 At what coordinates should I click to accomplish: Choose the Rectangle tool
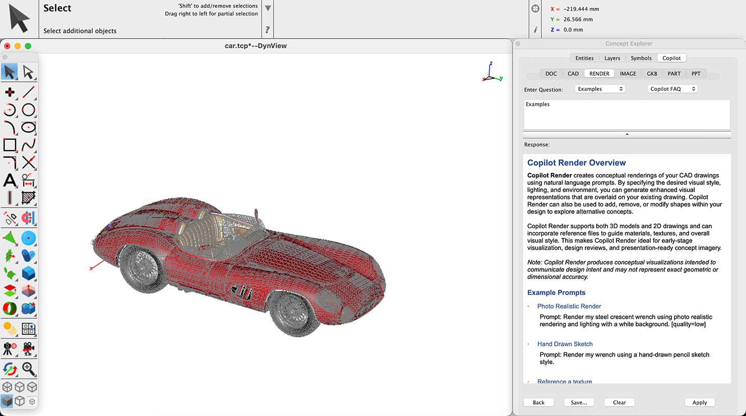click(10, 145)
